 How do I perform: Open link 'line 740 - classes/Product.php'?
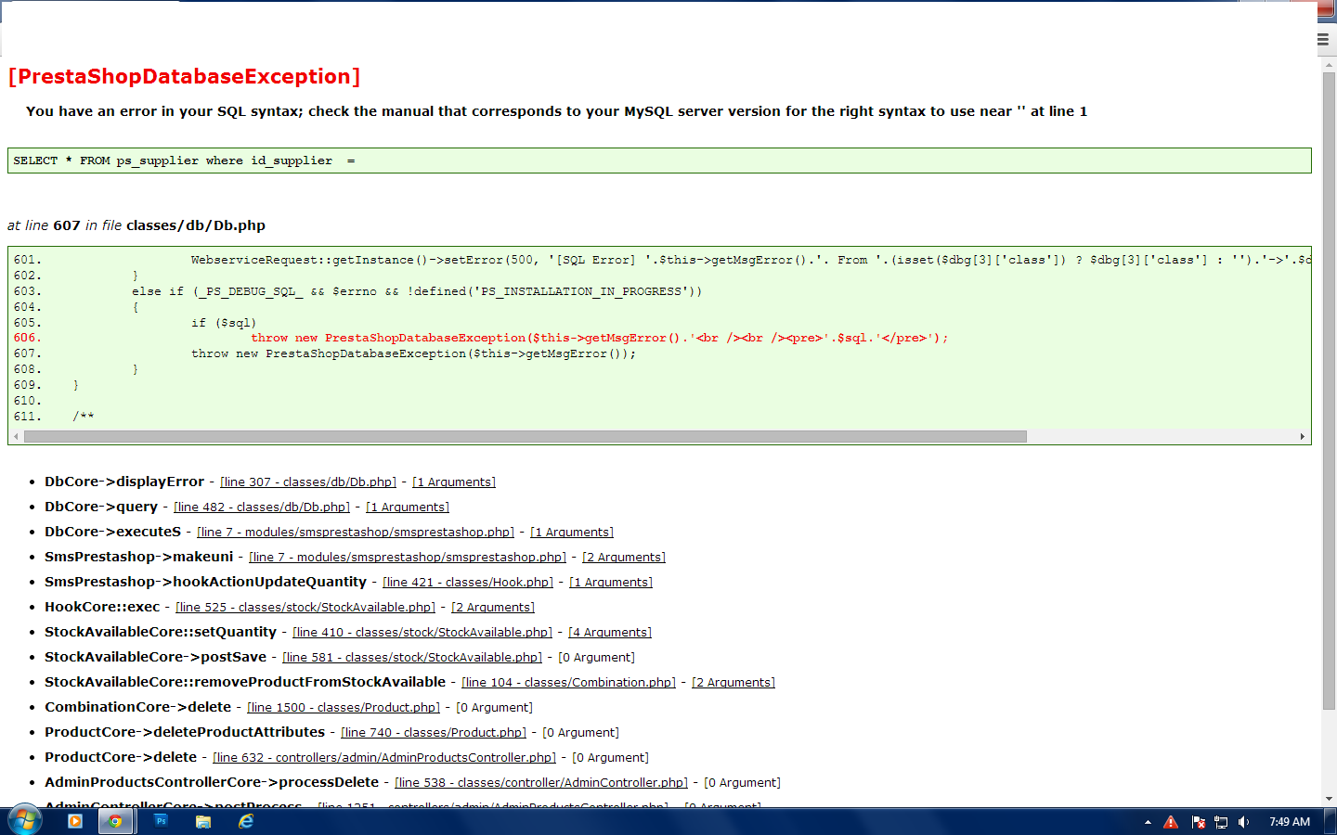click(434, 733)
